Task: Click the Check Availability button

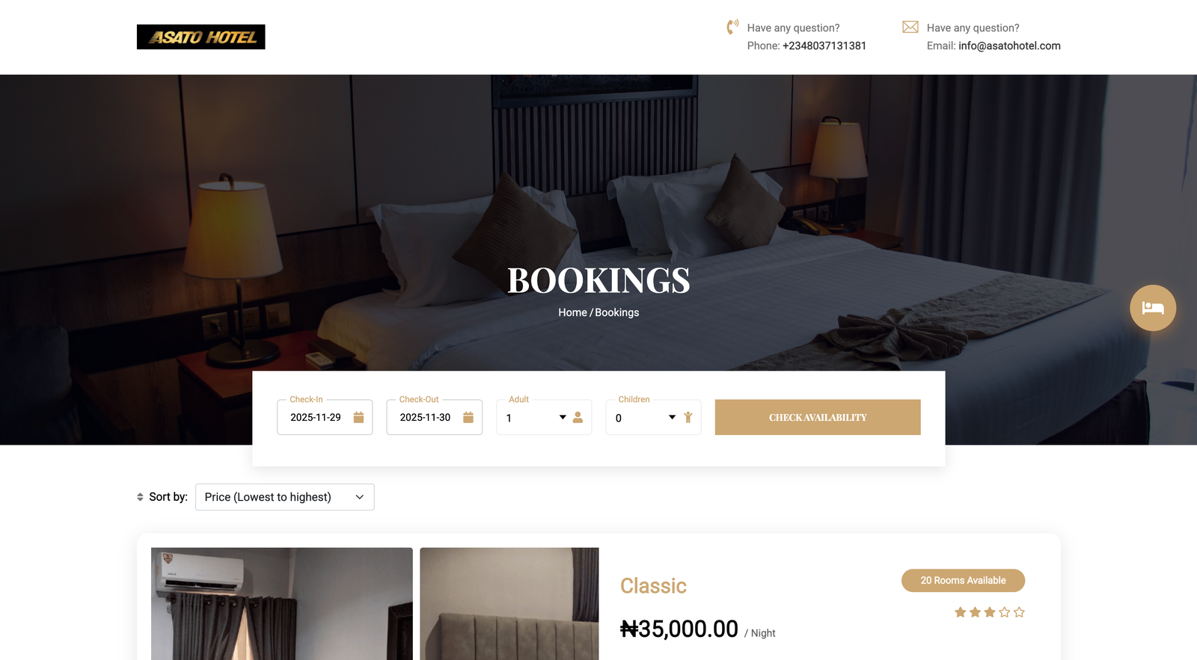Action: click(818, 417)
